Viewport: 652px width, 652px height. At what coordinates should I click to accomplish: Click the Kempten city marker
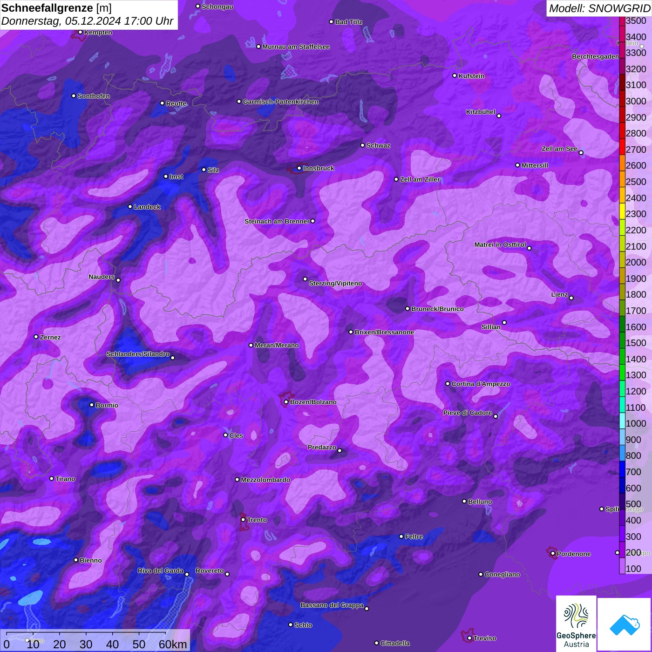pos(80,32)
